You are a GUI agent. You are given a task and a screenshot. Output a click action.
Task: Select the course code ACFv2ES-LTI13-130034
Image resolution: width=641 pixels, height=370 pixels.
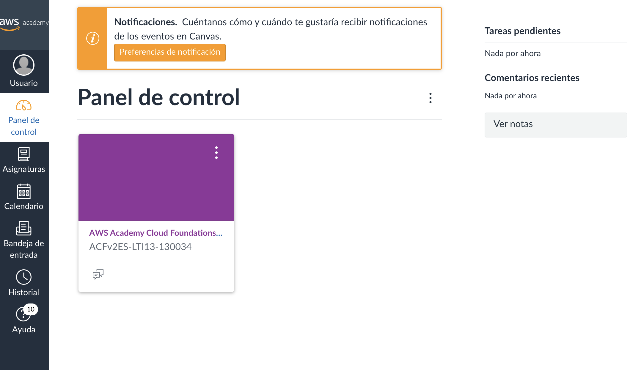click(x=141, y=246)
